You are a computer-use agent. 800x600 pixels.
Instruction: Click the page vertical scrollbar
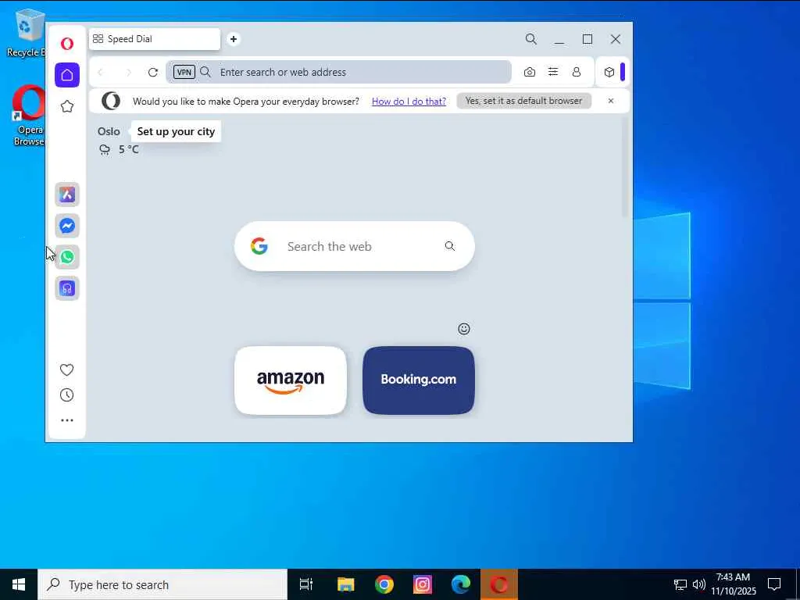tap(626, 169)
